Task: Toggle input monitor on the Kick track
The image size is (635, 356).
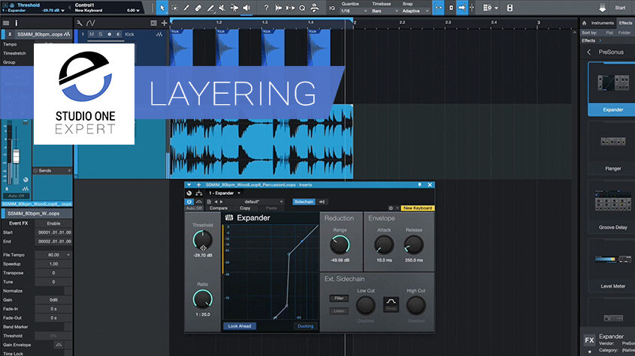Action: coord(118,34)
